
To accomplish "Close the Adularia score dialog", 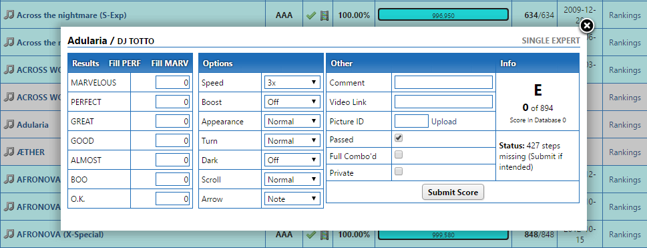I will tap(587, 26).
